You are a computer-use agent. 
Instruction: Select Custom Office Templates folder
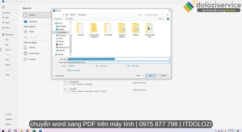[94, 30]
